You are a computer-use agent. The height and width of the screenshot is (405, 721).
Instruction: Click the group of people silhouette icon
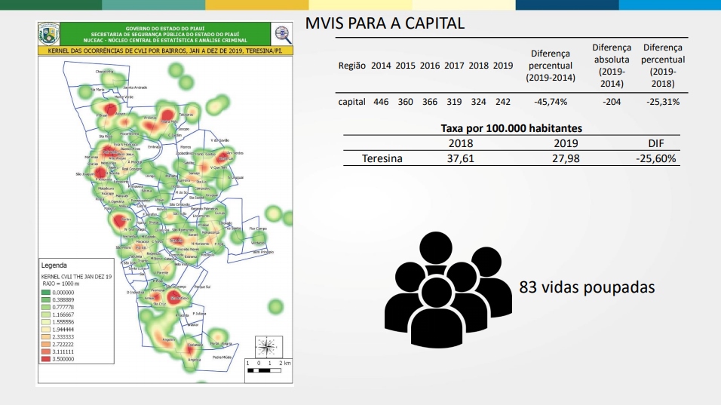448,289
